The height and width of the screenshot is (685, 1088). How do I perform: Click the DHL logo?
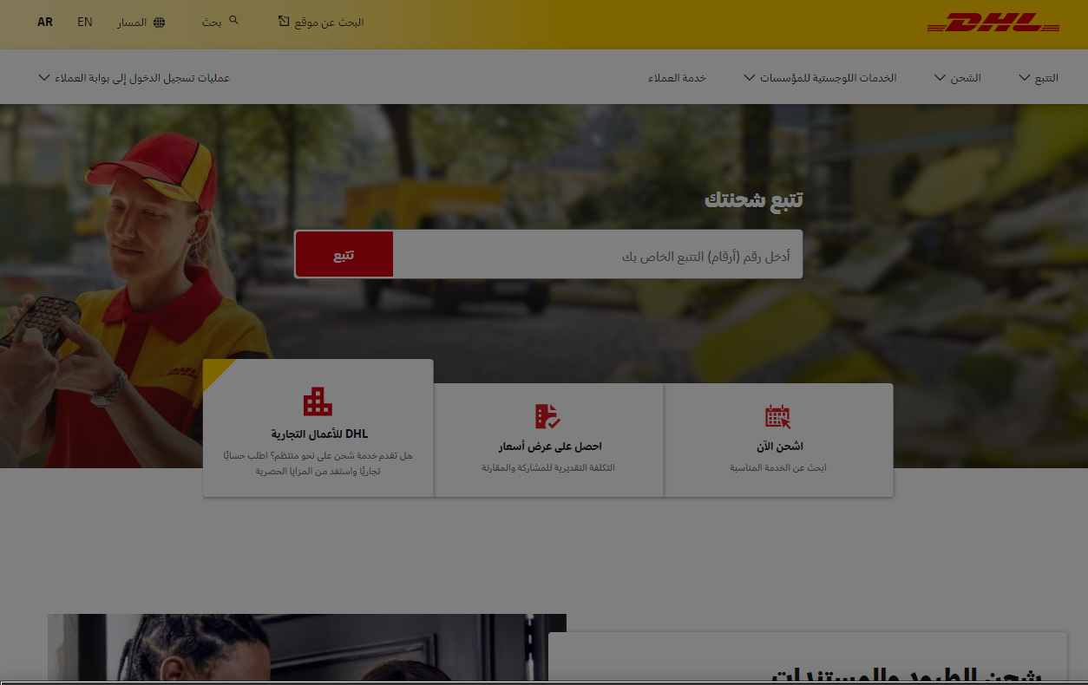pos(993,23)
